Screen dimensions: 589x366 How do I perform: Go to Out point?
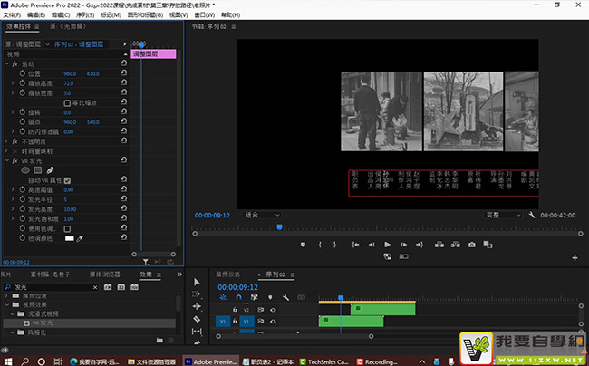(420, 245)
